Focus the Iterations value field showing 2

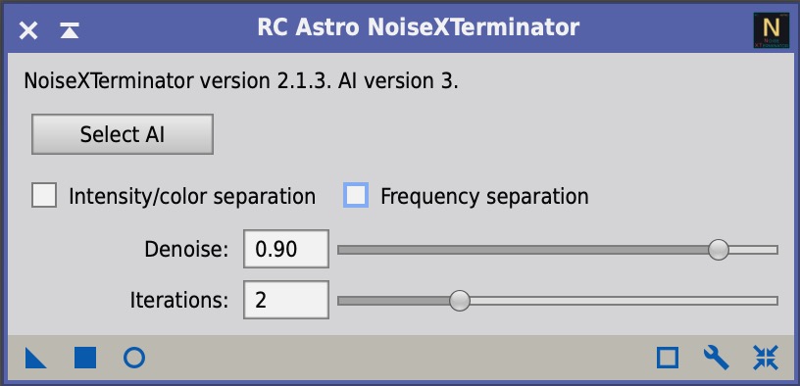pos(286,300)
